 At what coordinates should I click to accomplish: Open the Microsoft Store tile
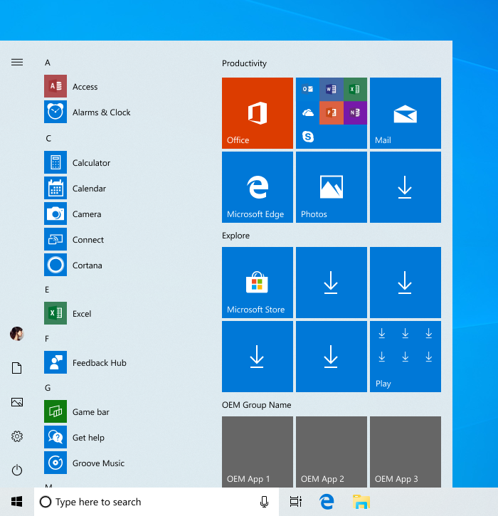point(257,283)
